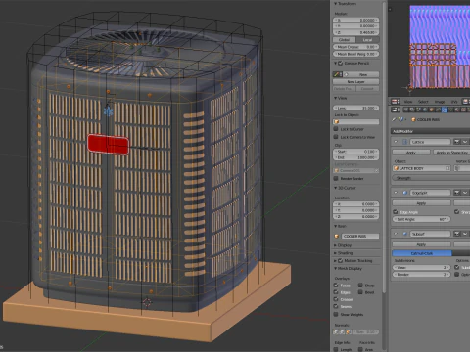
Task: Enable face normals display icon
Action: click(348, 332)
